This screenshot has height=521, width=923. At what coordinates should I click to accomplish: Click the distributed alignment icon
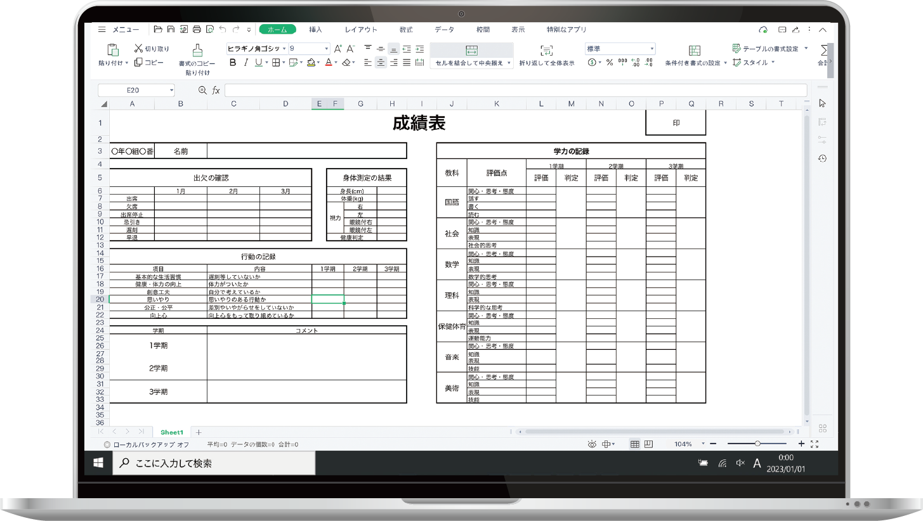tap(420, 63)
